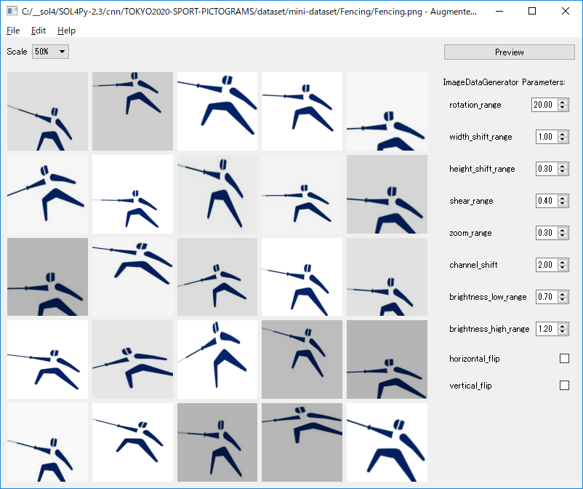
Task: Decrease height_shift_range with down arrow
Action: pos(563,172)
